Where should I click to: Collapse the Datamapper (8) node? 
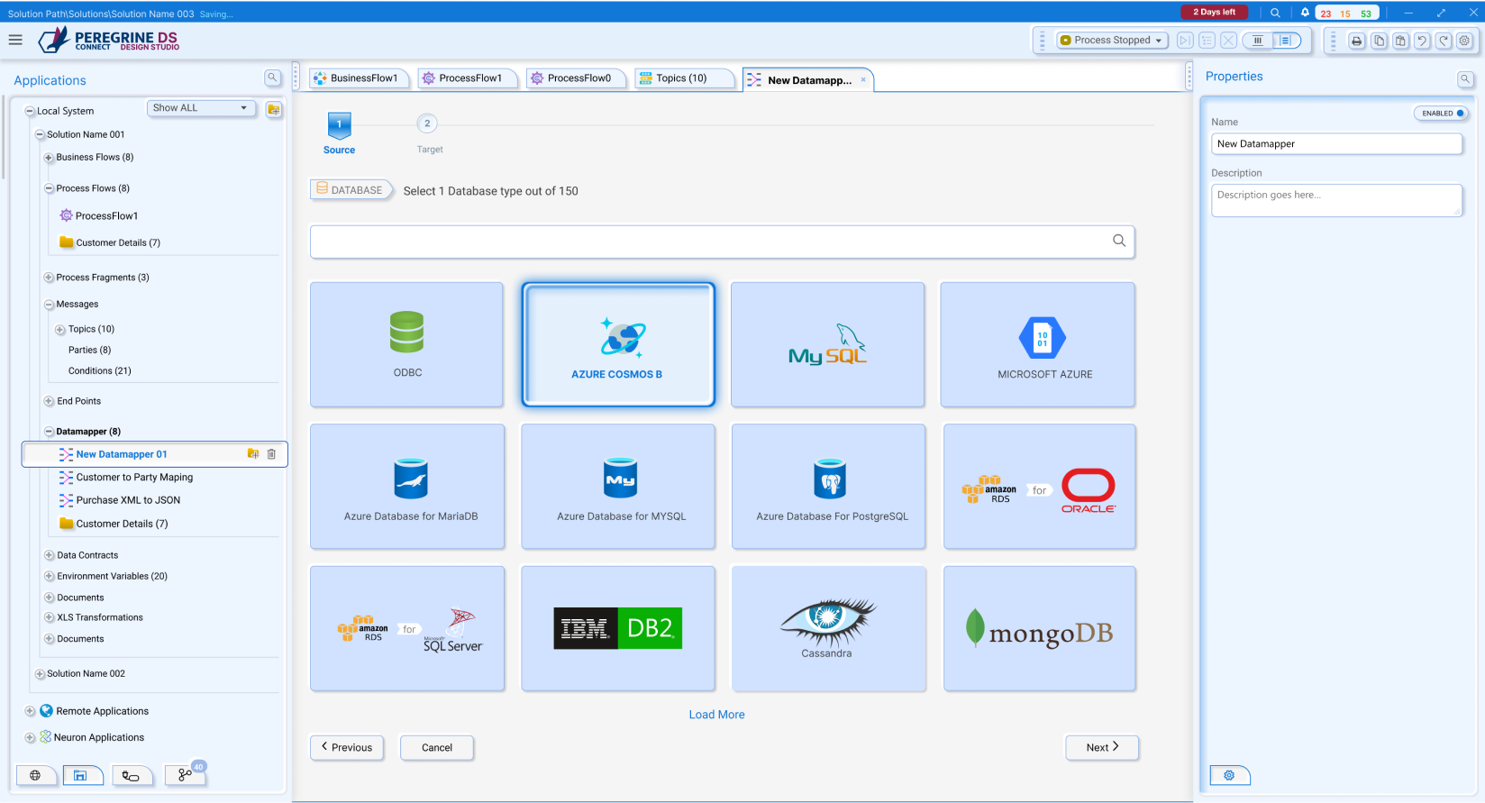pyautogui.click(x=50, y=432)
